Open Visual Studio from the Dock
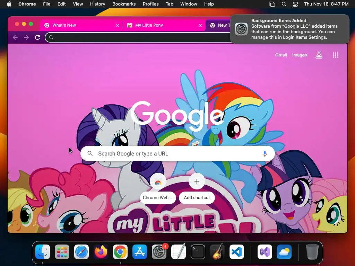The image size is (355, 266). (x=265, y=252)
